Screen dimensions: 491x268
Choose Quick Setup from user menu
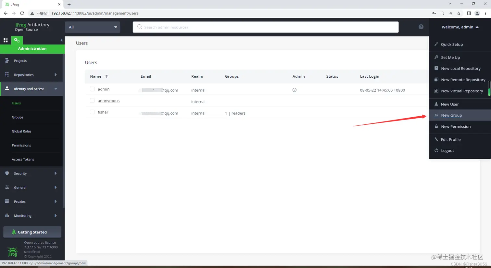click(460, 45)
